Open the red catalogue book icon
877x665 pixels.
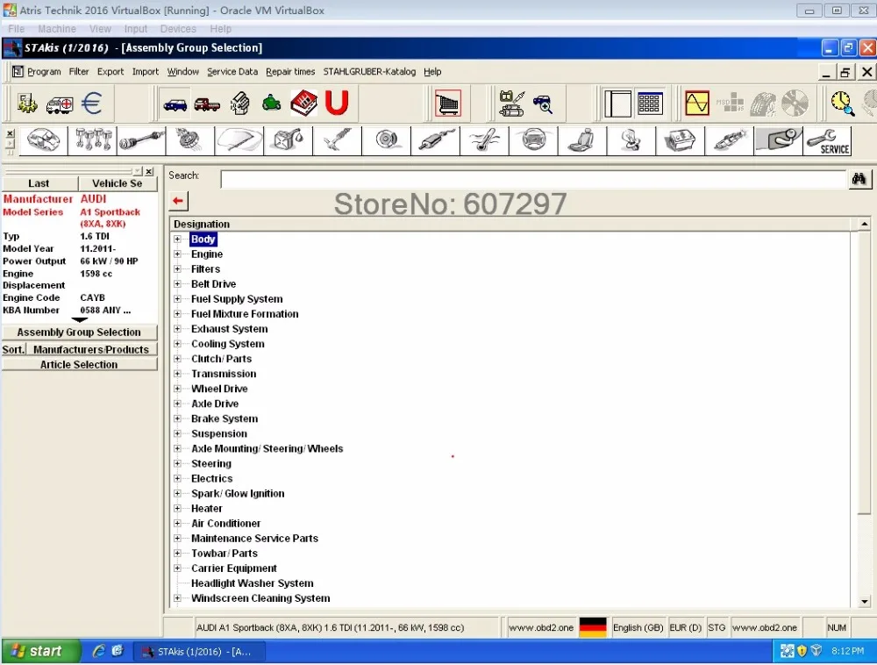(x=303, y=103)
